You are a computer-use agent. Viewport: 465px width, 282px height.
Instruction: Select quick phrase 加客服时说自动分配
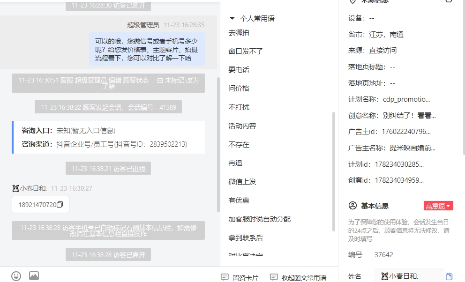[260, 219]
